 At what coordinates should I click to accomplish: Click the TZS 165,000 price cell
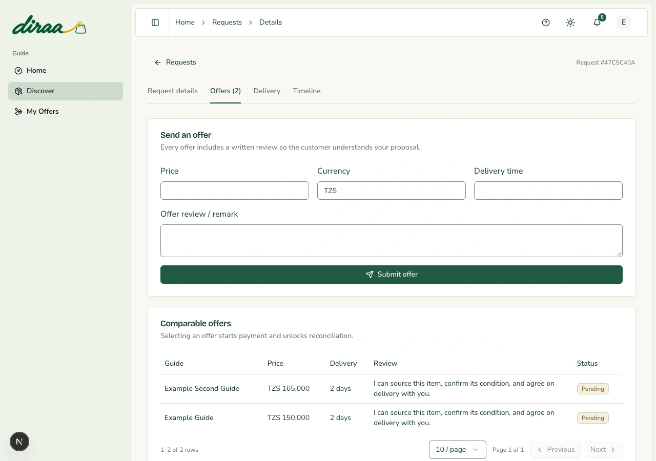tap(289, 389)
